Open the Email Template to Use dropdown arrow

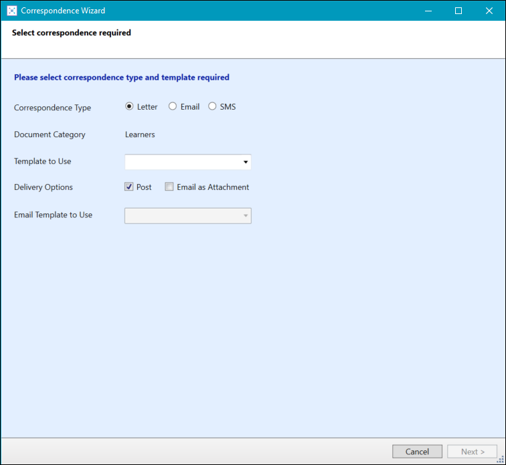[246, 215]
